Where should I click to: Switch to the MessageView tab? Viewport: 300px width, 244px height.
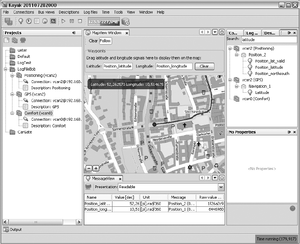point(103,178)
